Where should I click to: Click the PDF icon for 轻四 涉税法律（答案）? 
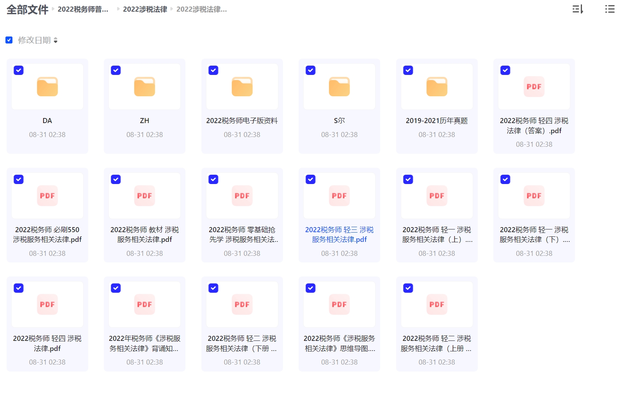click(534, 87)
